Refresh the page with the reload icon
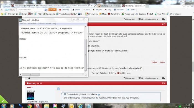194x108 pixels. (x=95, y=6)
